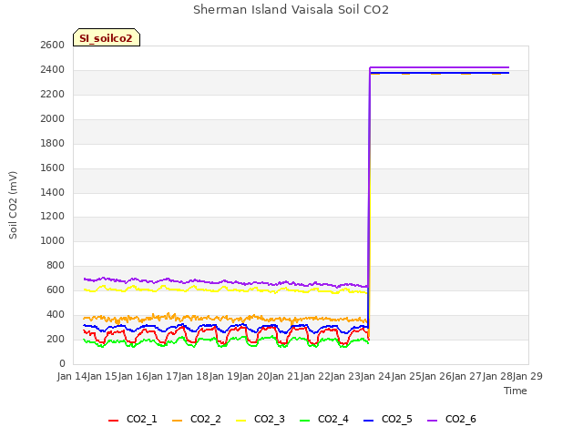Viewport: 583px width, 437px height.
Task: Click the Jan 19 x-axis tick label
Action: [x=224, y=376]
